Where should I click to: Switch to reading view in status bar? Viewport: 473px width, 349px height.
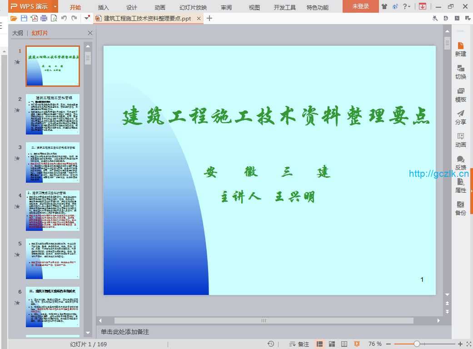point(344,344)
